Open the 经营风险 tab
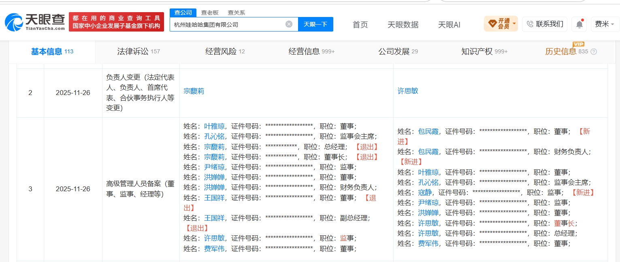Viewport: 620px width, 262px height. click(x=225, y=51)
